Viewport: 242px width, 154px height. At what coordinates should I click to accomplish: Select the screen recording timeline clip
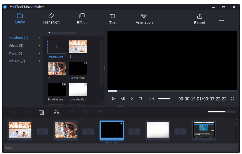click(x=204, y=130)
